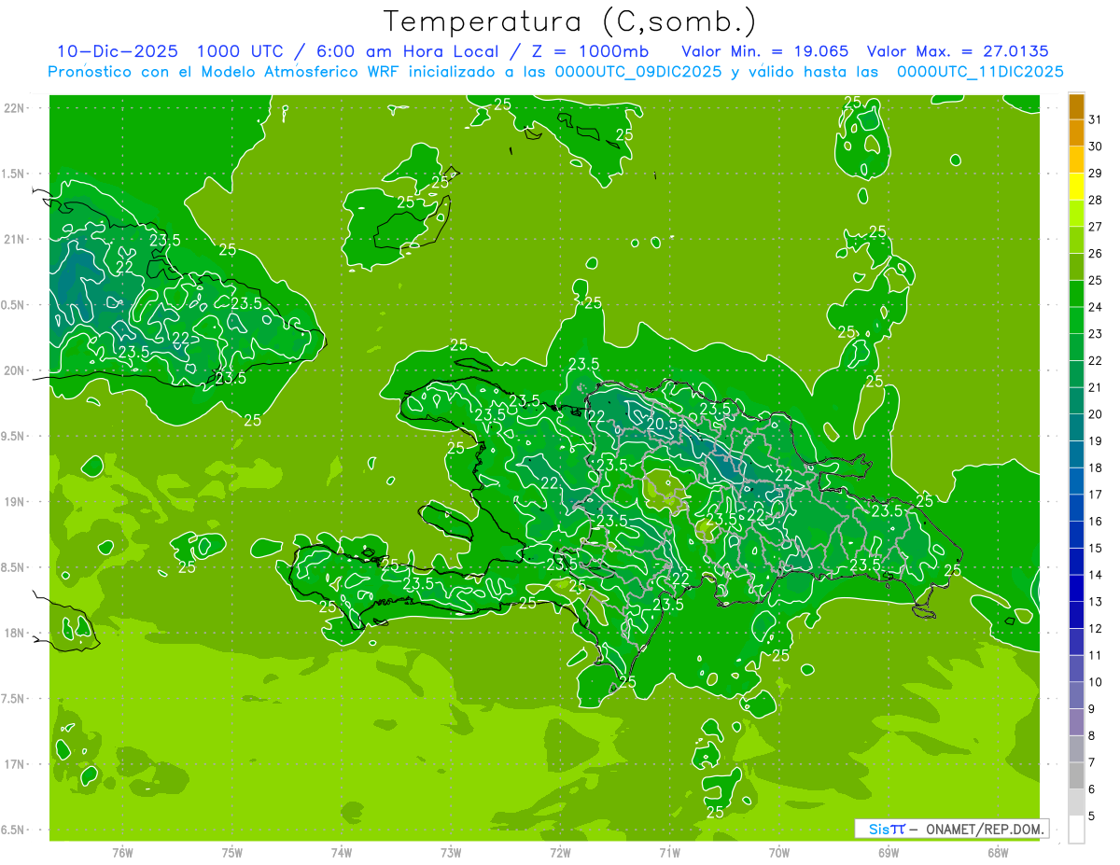Click the 74W longitude axis label
1120x865 pixels.
click(x=342, y=852)
